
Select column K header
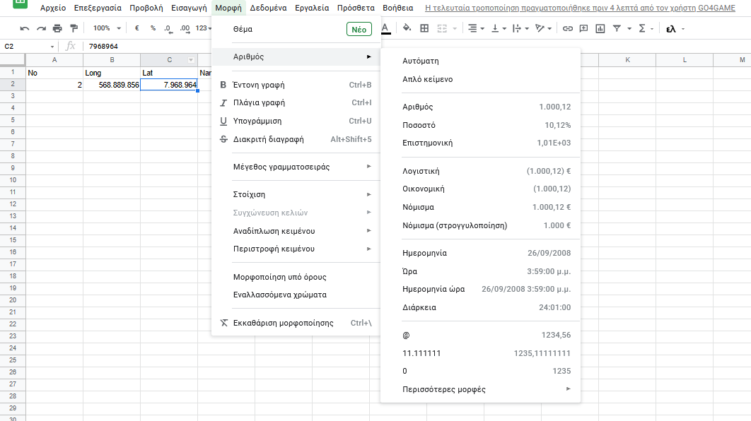pyautogui.click(x=627, y=60)
